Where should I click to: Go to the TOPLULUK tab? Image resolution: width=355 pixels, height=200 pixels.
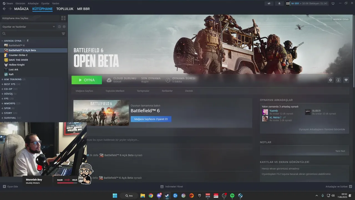65,9
